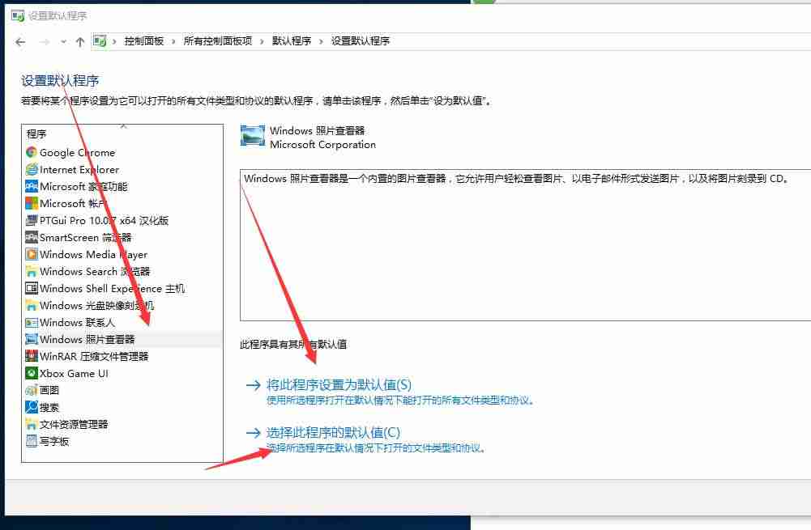
Task: Click the Xbox Game UI icon
Action: pos(32,373)
